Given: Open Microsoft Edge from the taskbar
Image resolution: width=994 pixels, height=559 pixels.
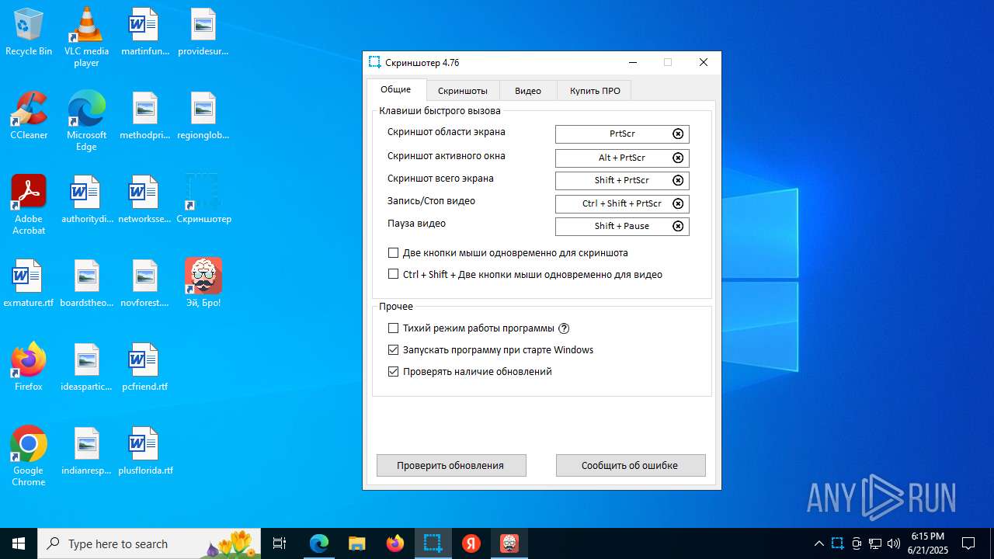Looking at the screenshot, I should click(318, 543).
